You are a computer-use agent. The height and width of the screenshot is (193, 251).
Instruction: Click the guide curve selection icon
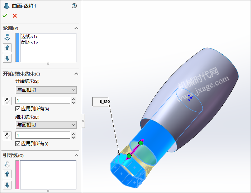tap(7, 165)
